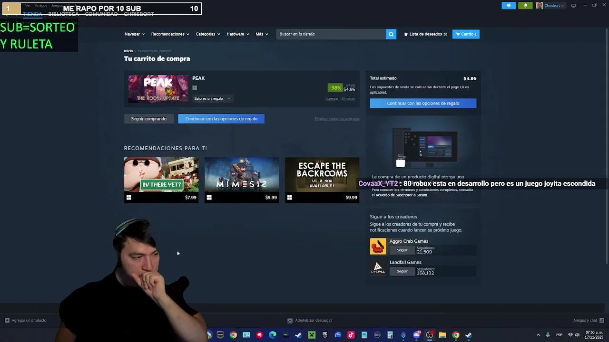Open the Esto es un regalo dropdown
609x342 pixels.
pyautogui.click(x=212, y=99)
